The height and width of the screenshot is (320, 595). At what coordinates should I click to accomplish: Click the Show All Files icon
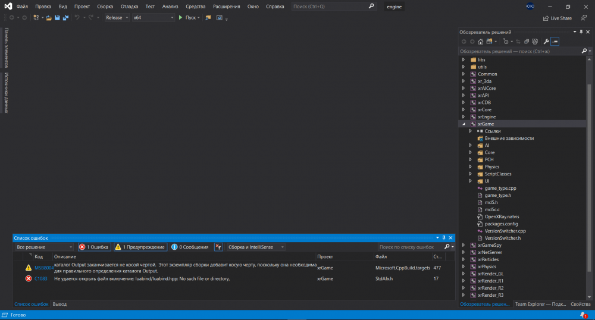tap(535, 42)
